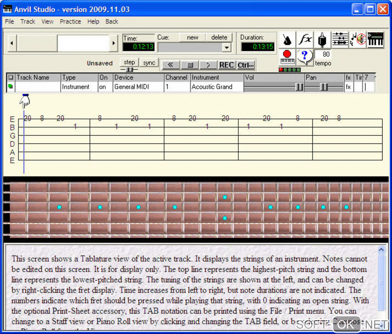Click the Back menu item
The width and height of the screenshot is (392, 334).
pos(112,21)
